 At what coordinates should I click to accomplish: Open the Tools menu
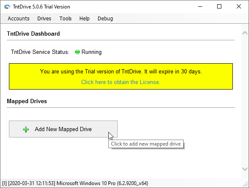click(65, 19)
